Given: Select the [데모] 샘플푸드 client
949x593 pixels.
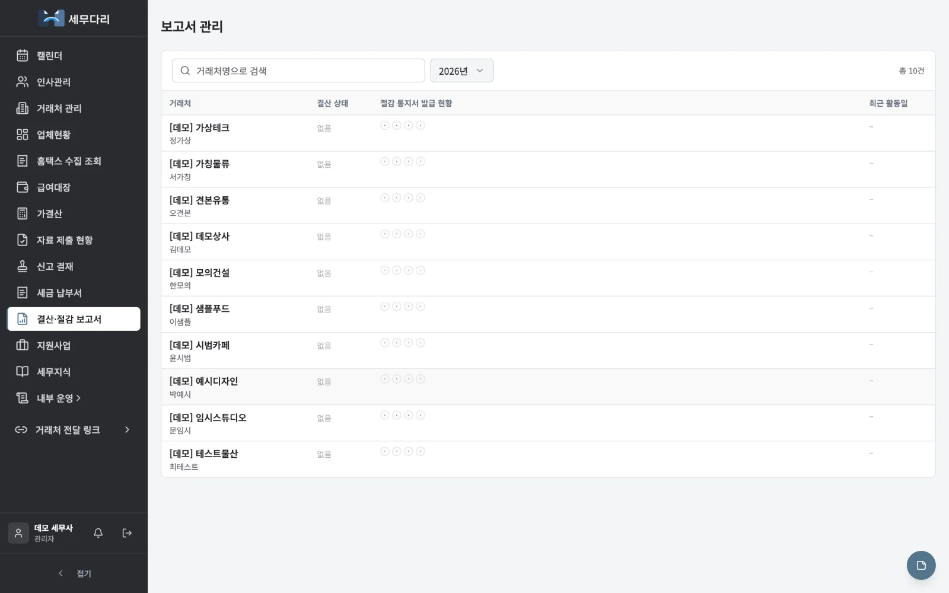Looking at the screenshot, I should coord(548,314).
